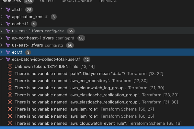Select ecs-batch-job-collect-total-user.tf file row

97,59
